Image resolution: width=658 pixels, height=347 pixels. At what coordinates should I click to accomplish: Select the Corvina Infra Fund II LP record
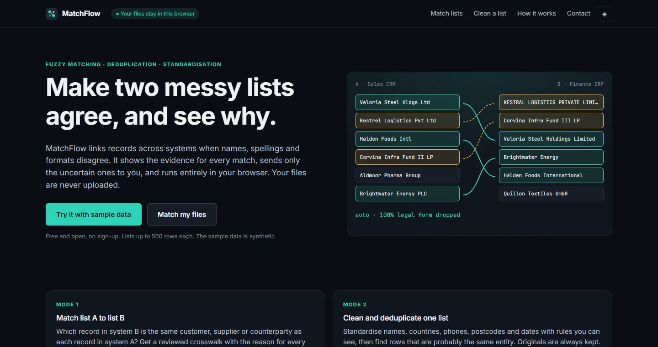tap(408, 157)
